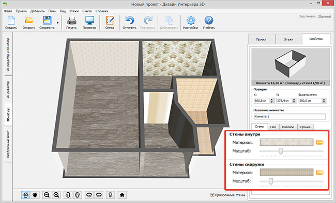Click the floral wallpaper room in 3D view
Image resolution: width=336 pixels, height=203 pixels.
coord(176,58)
